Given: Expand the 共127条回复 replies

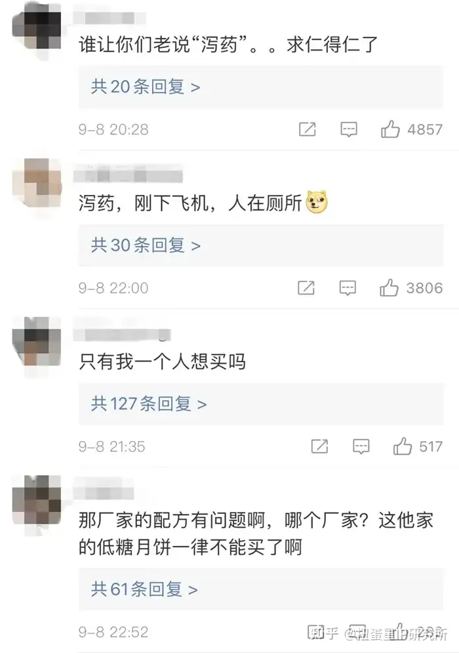Looking at the screenshot, I should (x=261, y=404).
